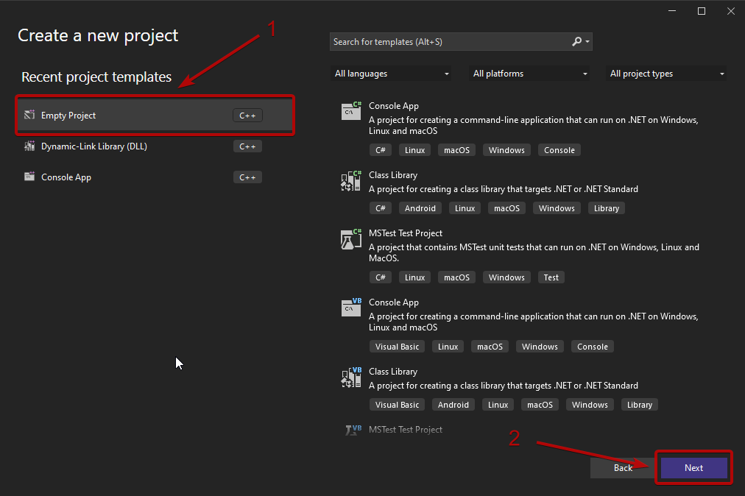Select the C# Class Library icon
This screenshot has height=496, width=745.
350,181
